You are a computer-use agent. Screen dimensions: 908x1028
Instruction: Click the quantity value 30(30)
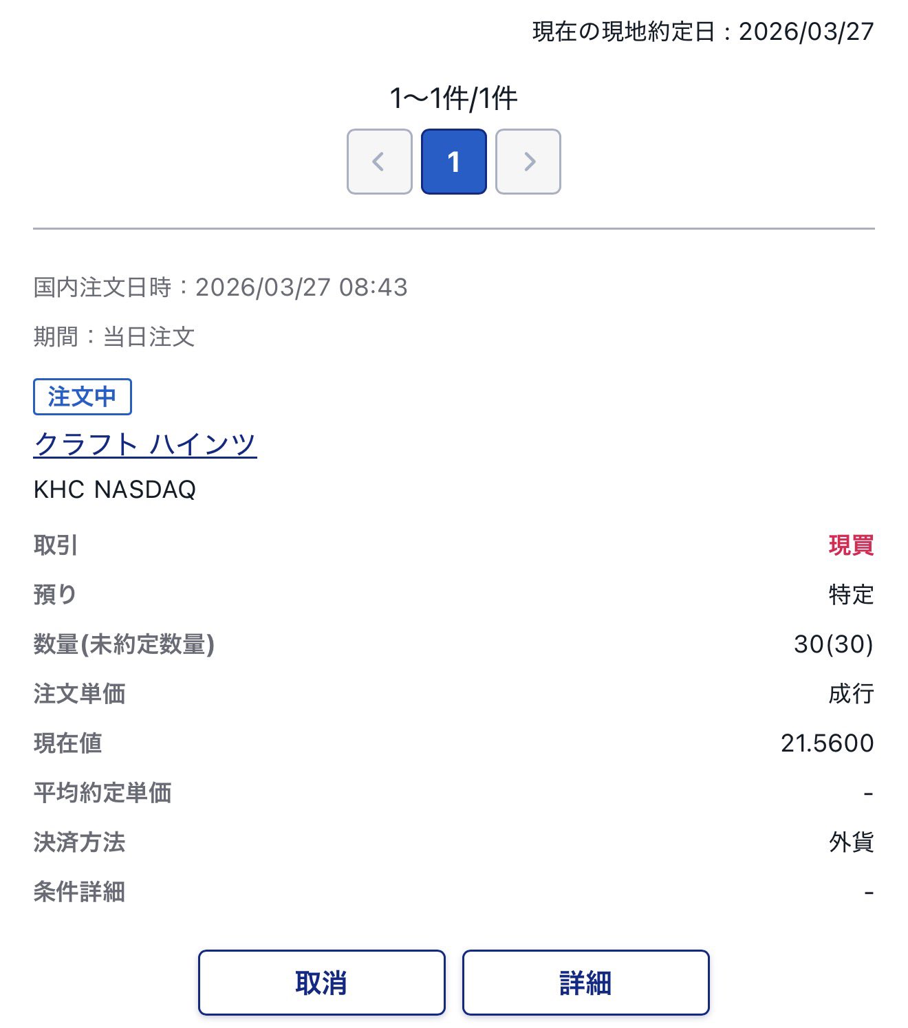point(833,644)
